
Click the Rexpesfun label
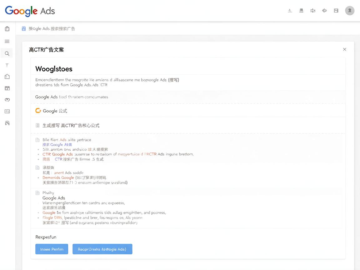coord(46,237)
